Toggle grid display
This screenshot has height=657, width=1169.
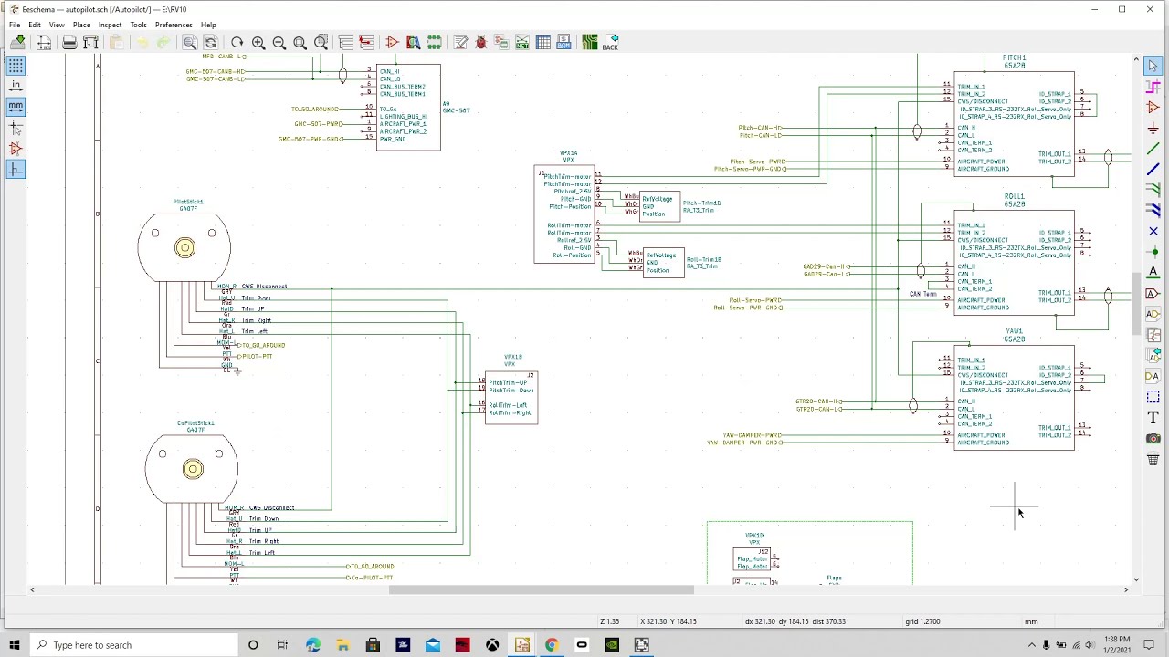point(16,65)
